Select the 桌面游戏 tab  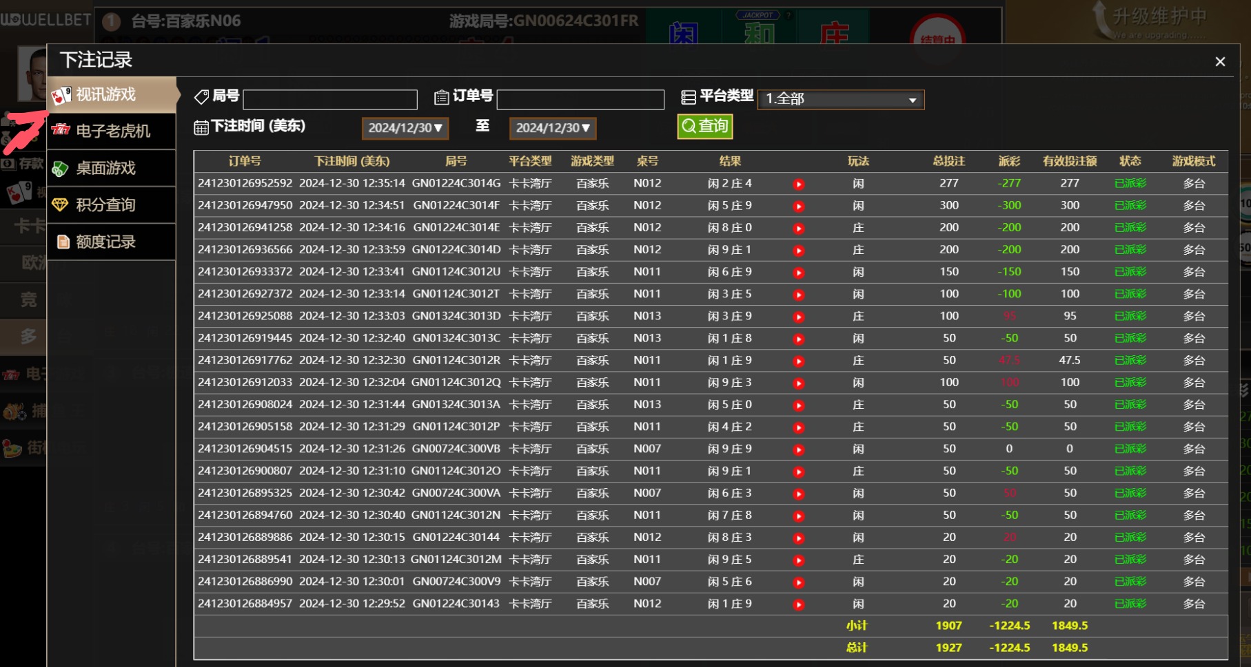(106, 168)
